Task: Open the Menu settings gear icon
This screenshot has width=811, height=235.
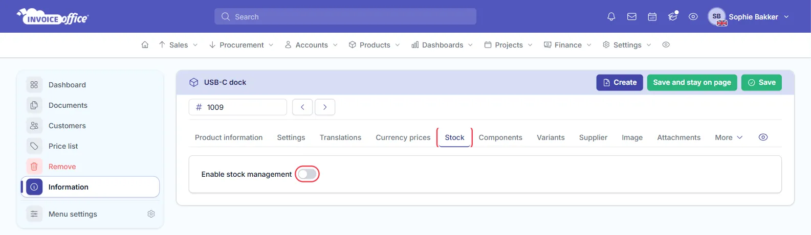Action: pyautogui.click(x=151, y=214)
